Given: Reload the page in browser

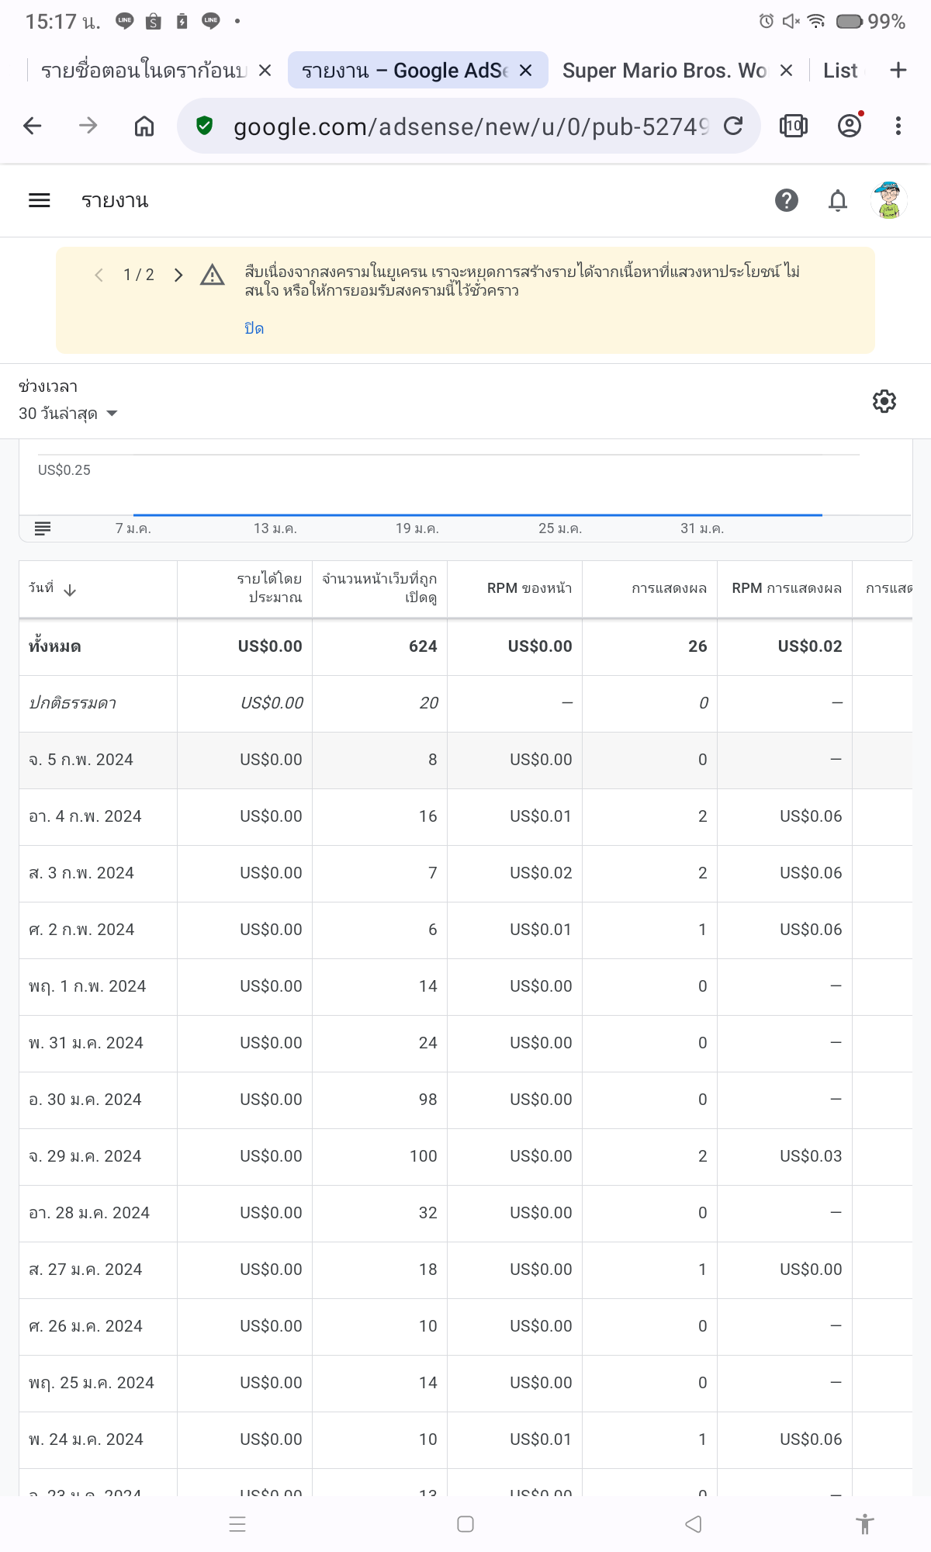Looking at the screenshot, I should coord(733,126).
